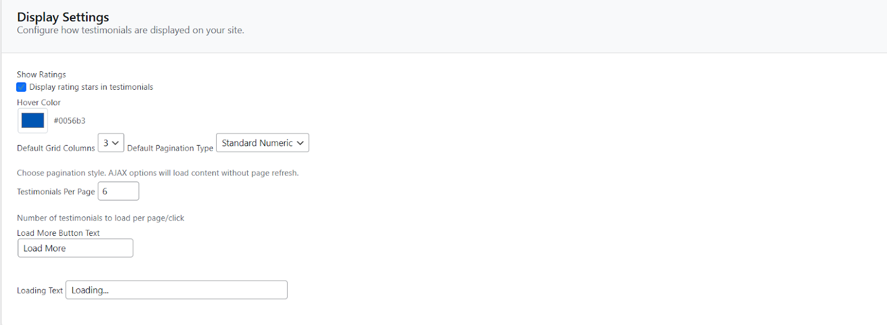Uncheck the Display rating stars checkbox
Image resolution: width=887 pixels, height=325 pixels.
click(21, 87)
